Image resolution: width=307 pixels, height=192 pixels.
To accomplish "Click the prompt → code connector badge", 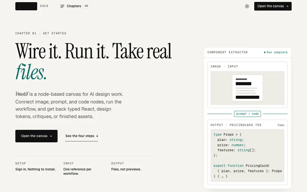I will coord(248,114).
